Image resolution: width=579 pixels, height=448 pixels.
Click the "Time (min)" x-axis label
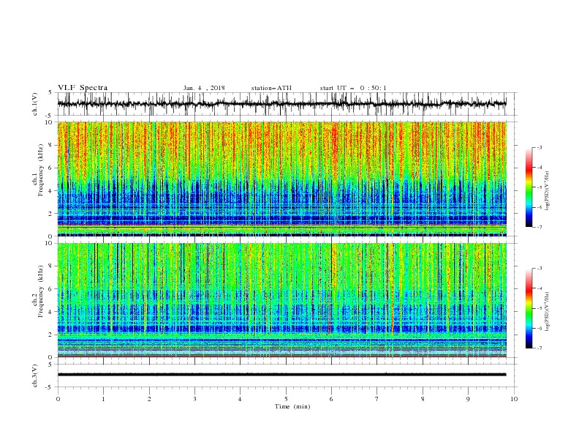[x=292, y=406]
